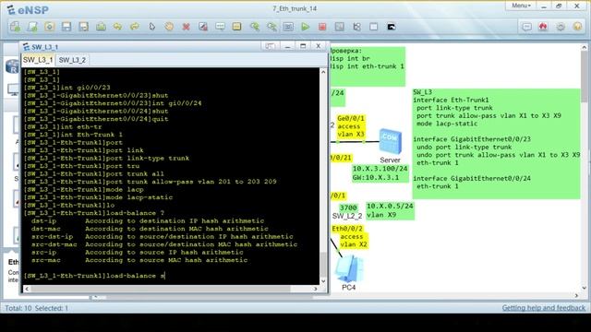Click the terminal horizontal scroll right arrow
This screenshot has width=591, height=332.
click(315, 289)
